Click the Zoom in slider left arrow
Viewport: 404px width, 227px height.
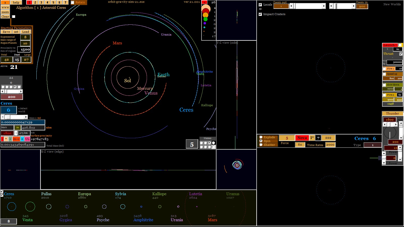331,6
